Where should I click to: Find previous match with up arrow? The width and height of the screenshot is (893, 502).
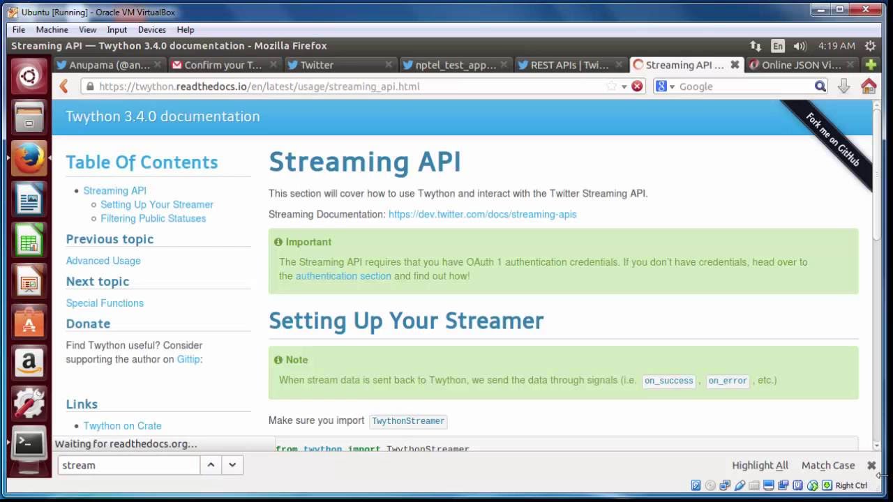[211, 465]
